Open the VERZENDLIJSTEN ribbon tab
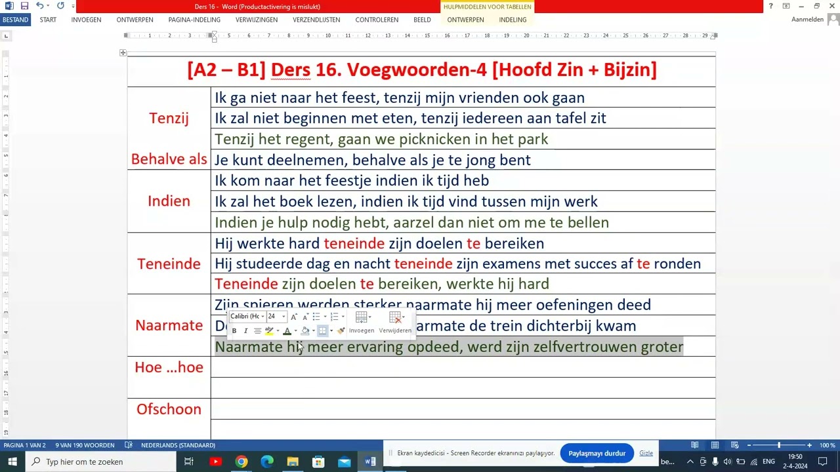The image size is (840, 472). 316,20
